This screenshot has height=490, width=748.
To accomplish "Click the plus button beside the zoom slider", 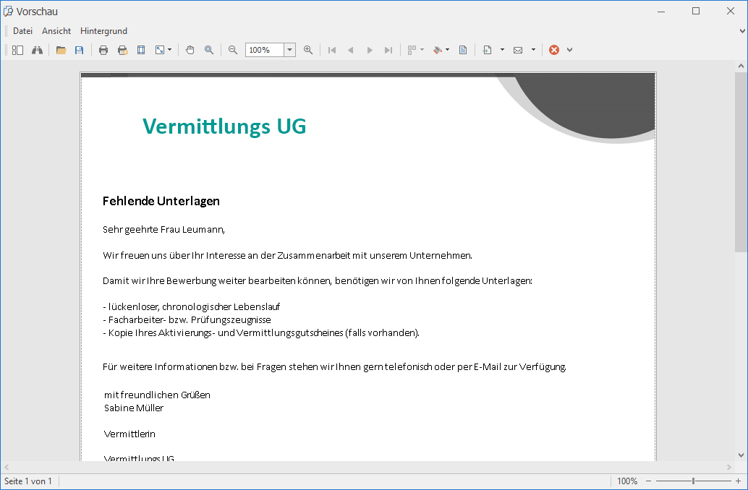I will pos(738,481).
